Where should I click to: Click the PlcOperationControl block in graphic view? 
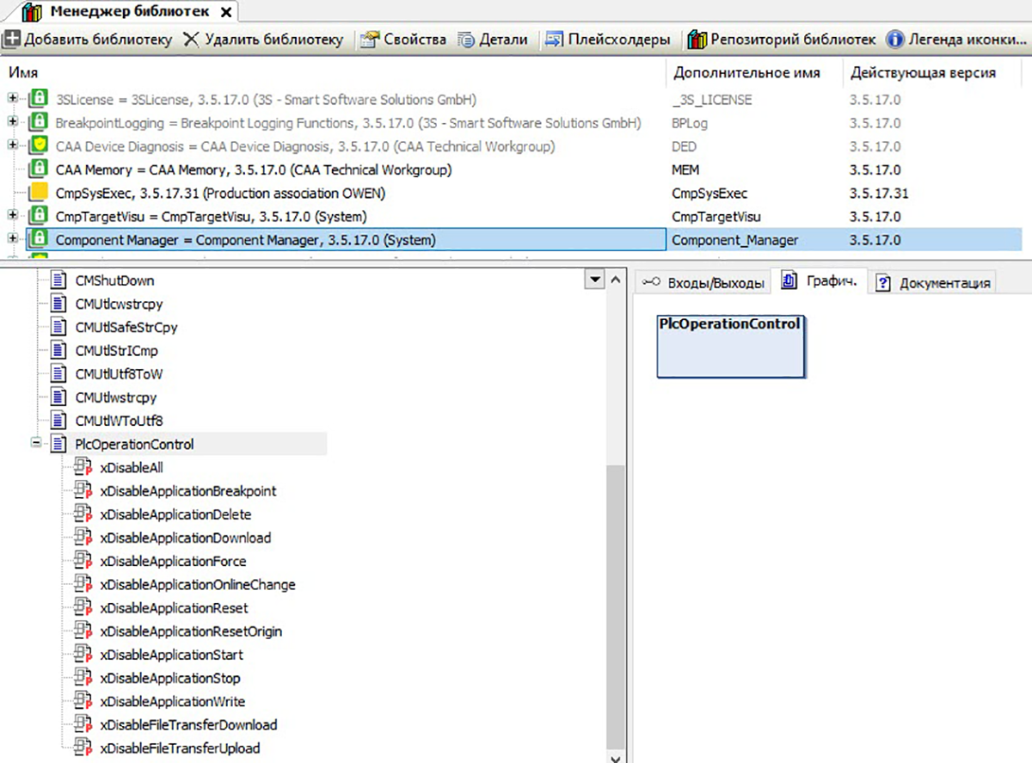730,347
